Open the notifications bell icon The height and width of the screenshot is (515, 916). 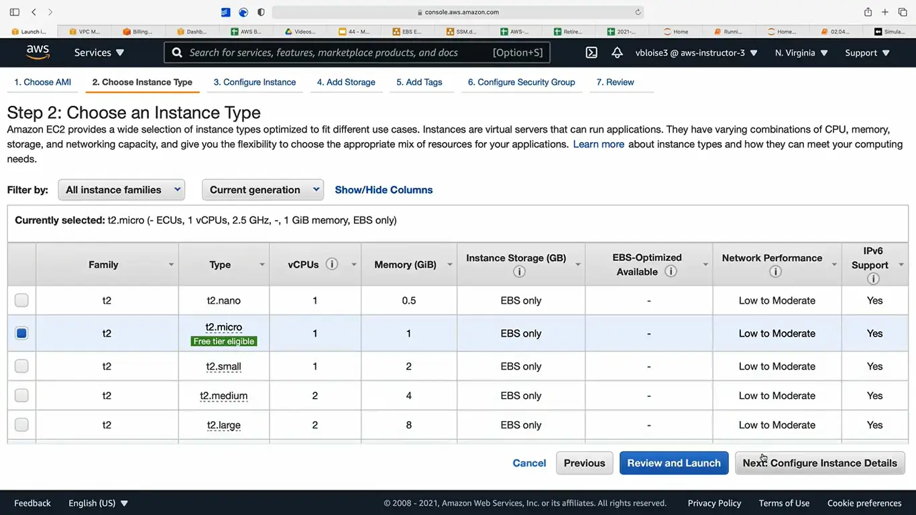[617, 52]
